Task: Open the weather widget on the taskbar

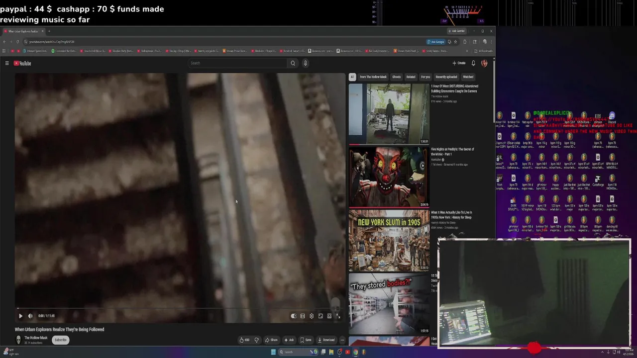Action: pyautogui.click(x=11, y=352)
